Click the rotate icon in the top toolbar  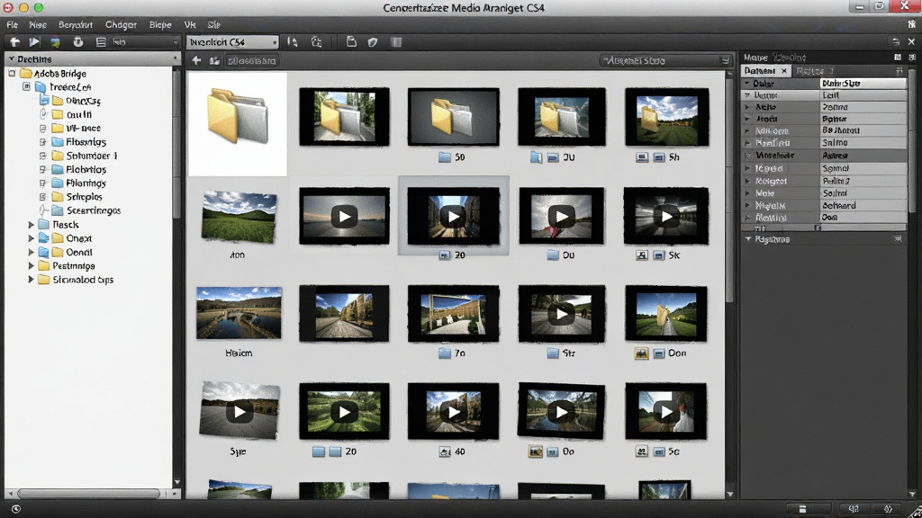(x=316, y=41)
